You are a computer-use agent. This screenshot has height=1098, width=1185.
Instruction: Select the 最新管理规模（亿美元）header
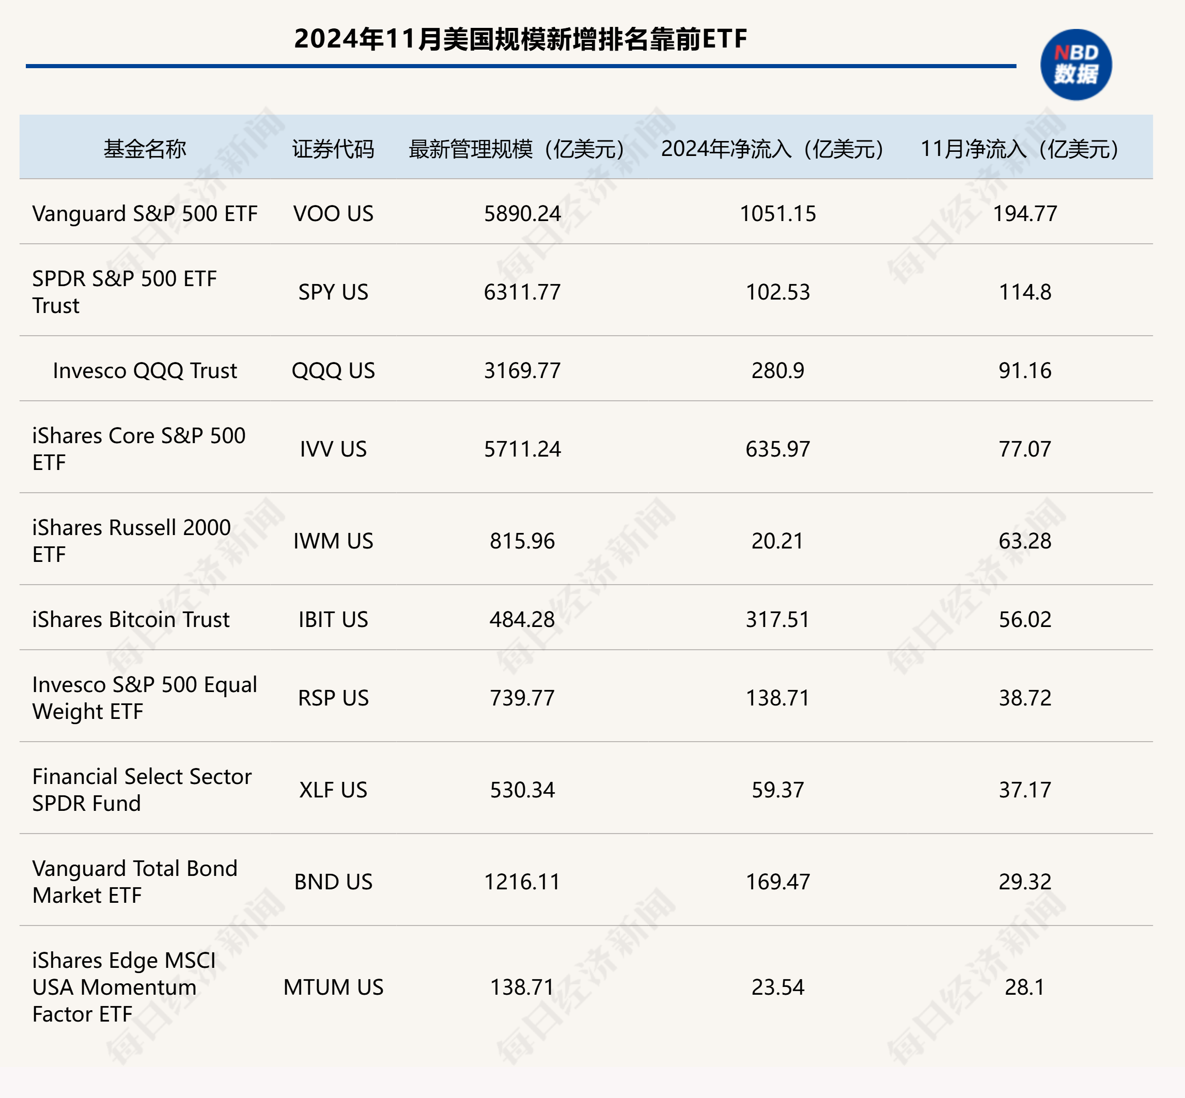[x=514, y=149]
